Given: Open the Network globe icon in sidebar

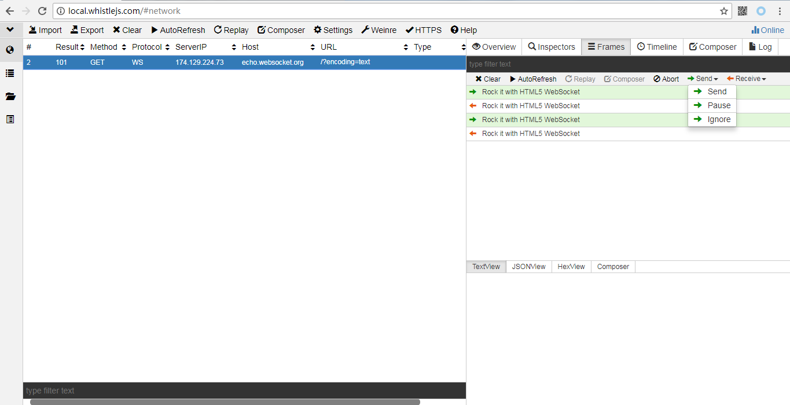Looking at the screenshot, I should (10, 50).
